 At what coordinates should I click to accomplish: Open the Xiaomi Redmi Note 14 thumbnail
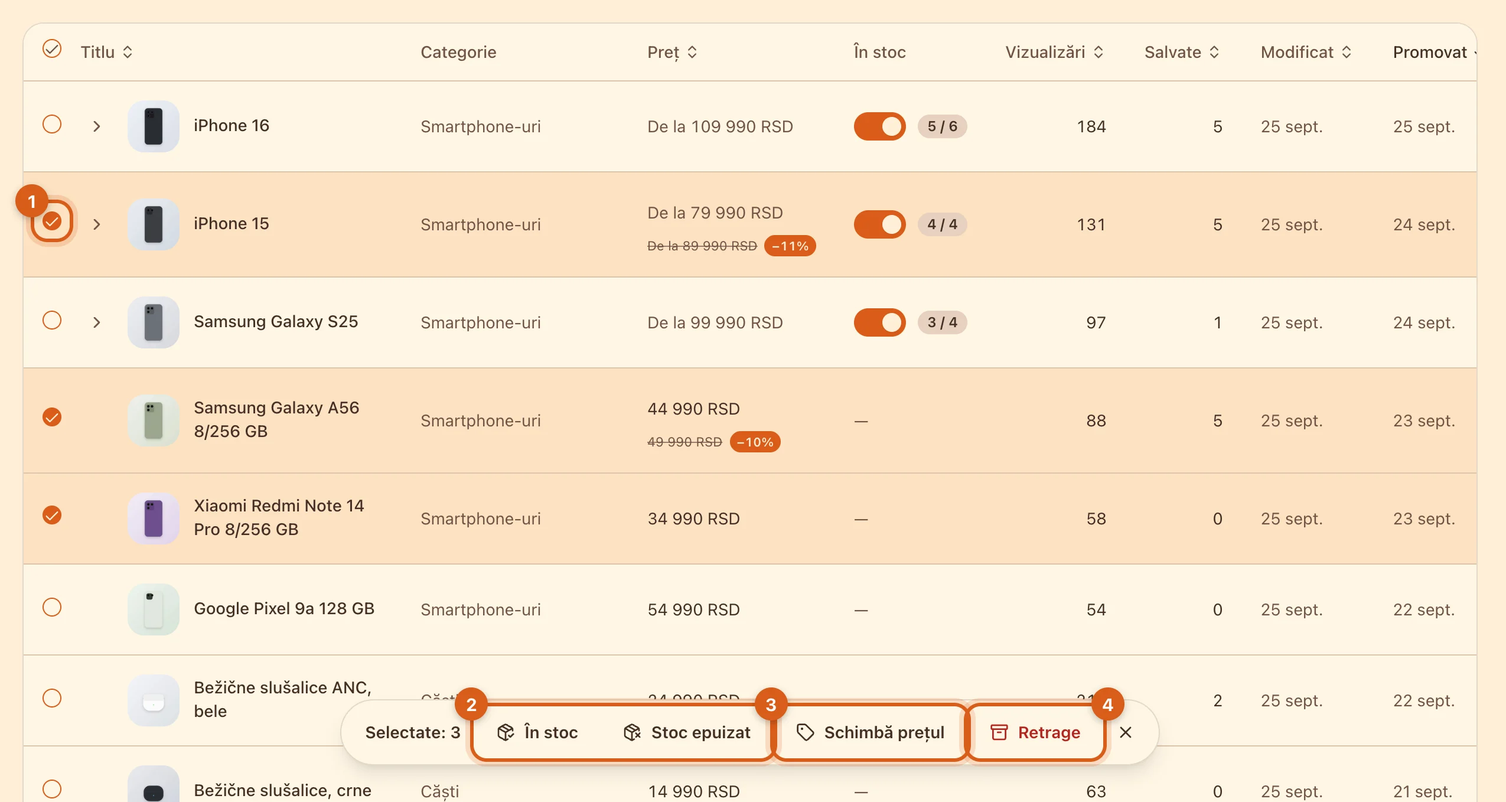click(154, 519)
